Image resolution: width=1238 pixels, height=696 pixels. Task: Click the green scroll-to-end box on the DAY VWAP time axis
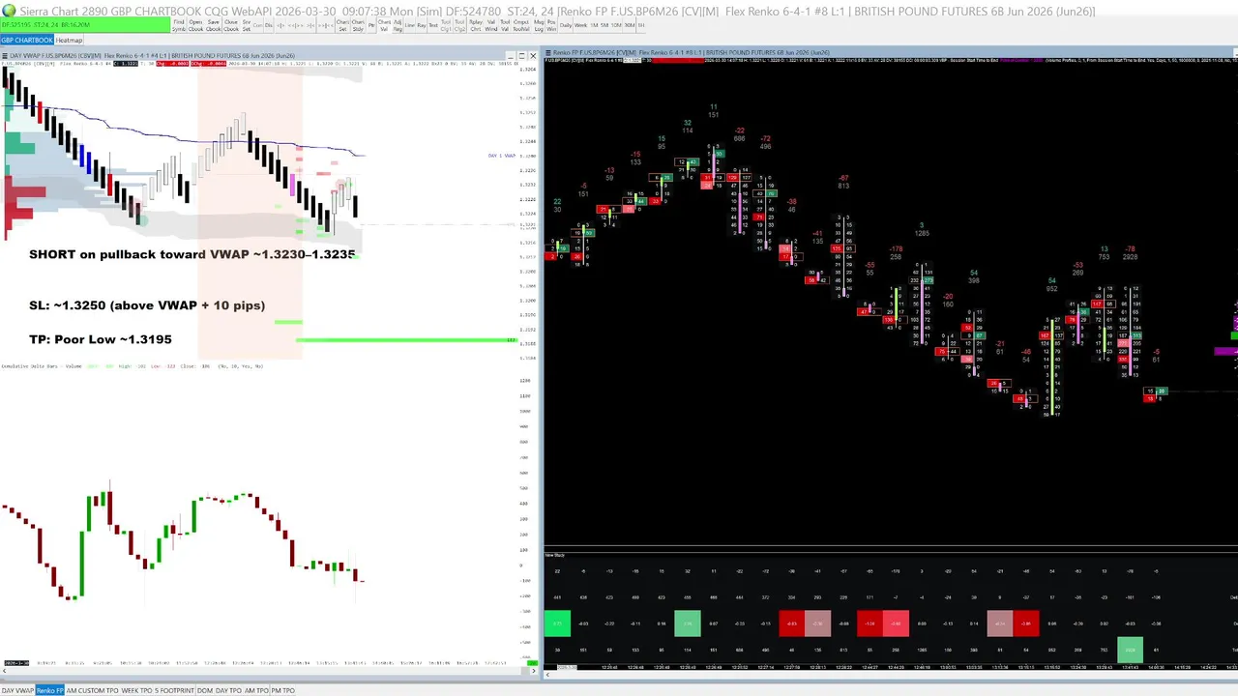click(531, 662)
